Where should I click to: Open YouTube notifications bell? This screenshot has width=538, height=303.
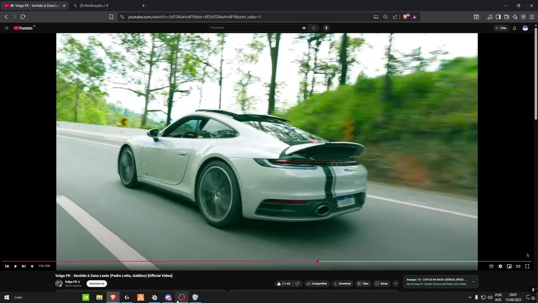click(x=514, y=28)
